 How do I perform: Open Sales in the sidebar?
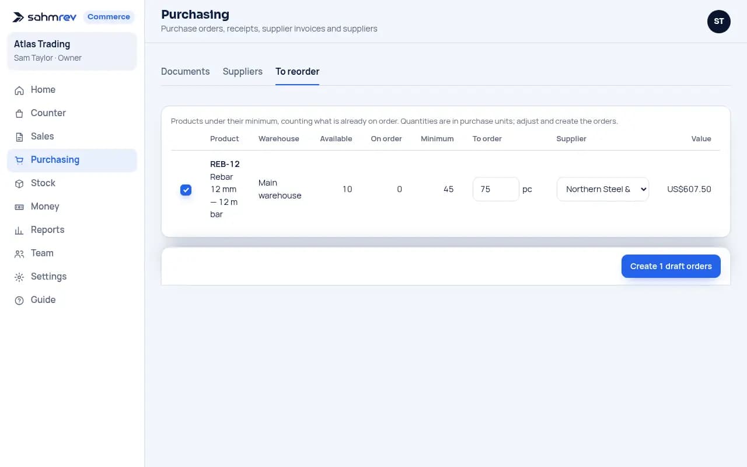[x=72, y=137]
